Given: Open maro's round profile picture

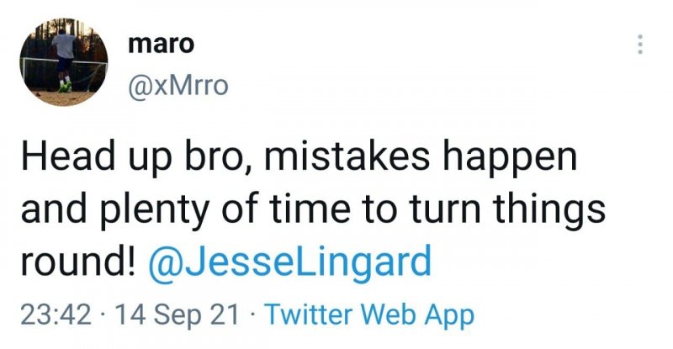Looking at the screenshot, I should tap(64, 62).
